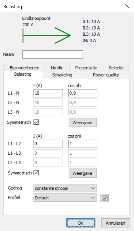Screen dimensions: 134x231
Task: Open the Notitie tab
Action: [x=57, y=68]
